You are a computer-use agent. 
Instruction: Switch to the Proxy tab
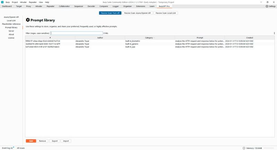pos(28,6)
